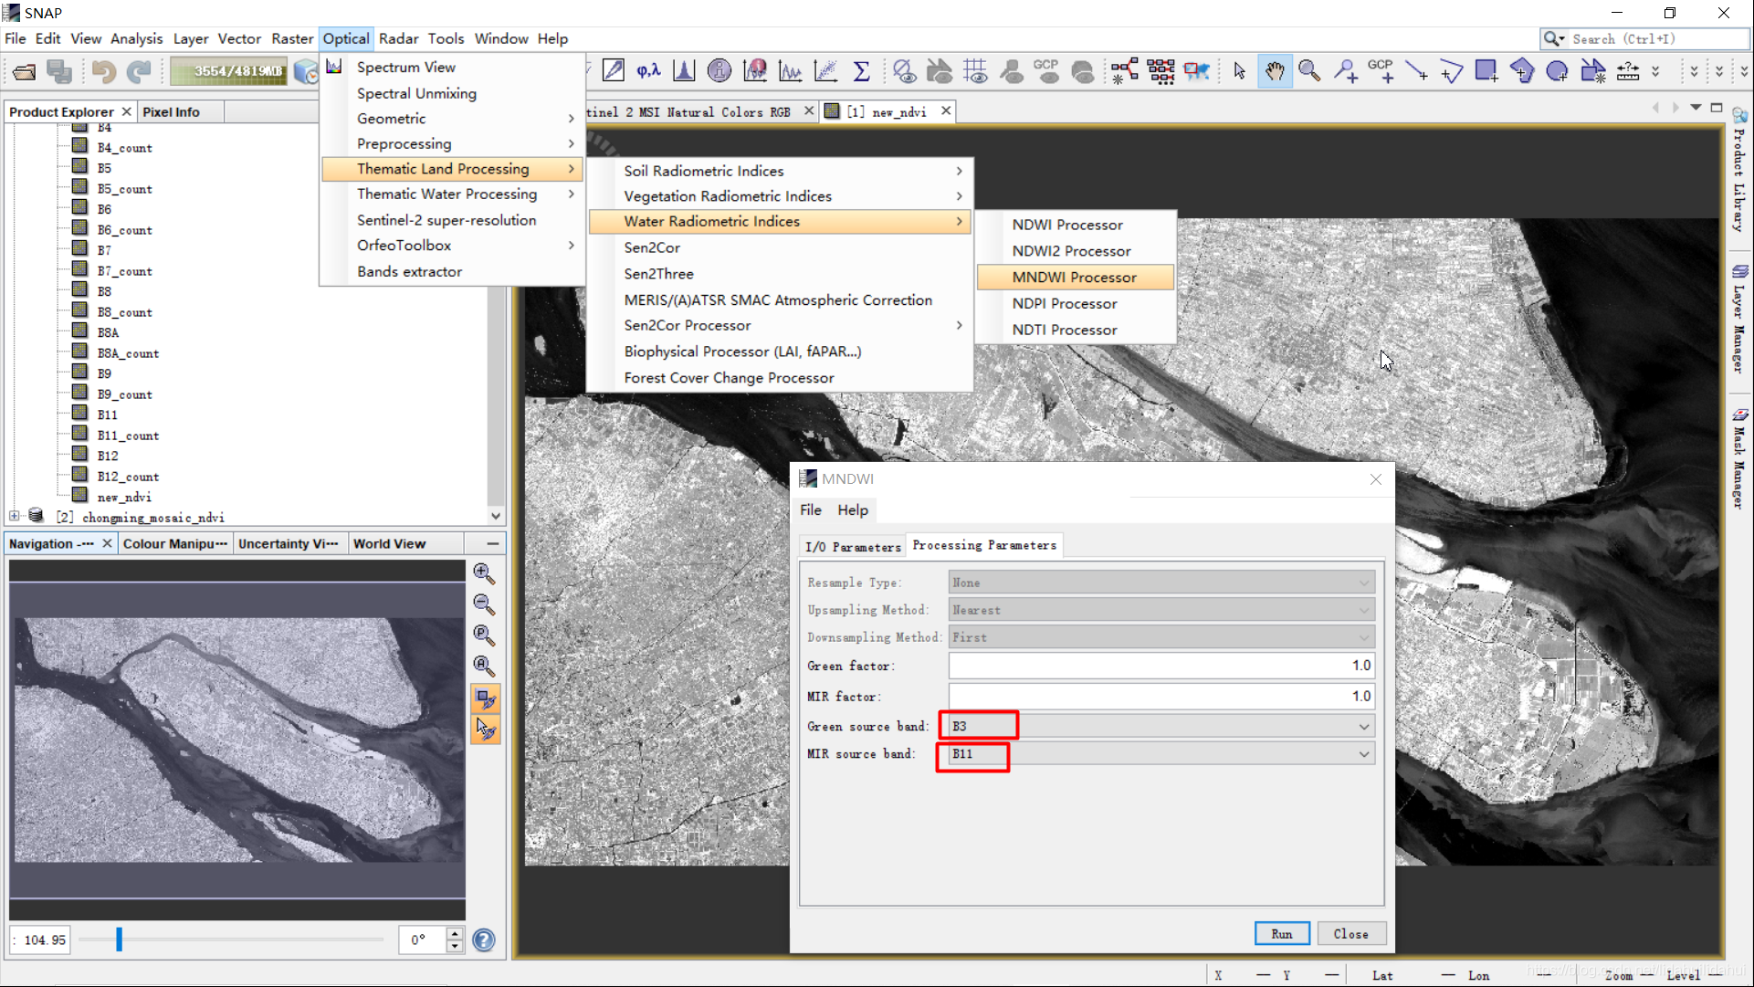The image size is (1754, 987).
Task: Expand the OrfeoToolbox submenu
Action: (x=454, y=246)
